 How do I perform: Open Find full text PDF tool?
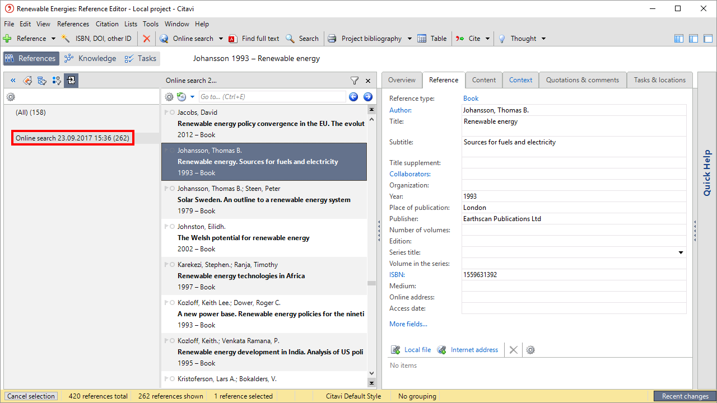click(x=233, y=39)
